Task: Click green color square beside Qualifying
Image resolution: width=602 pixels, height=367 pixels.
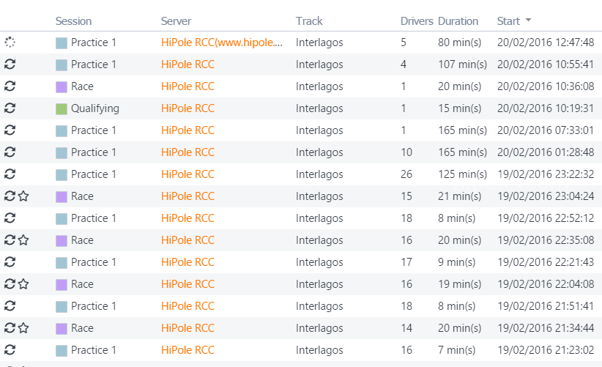Action: pos(62,109)
